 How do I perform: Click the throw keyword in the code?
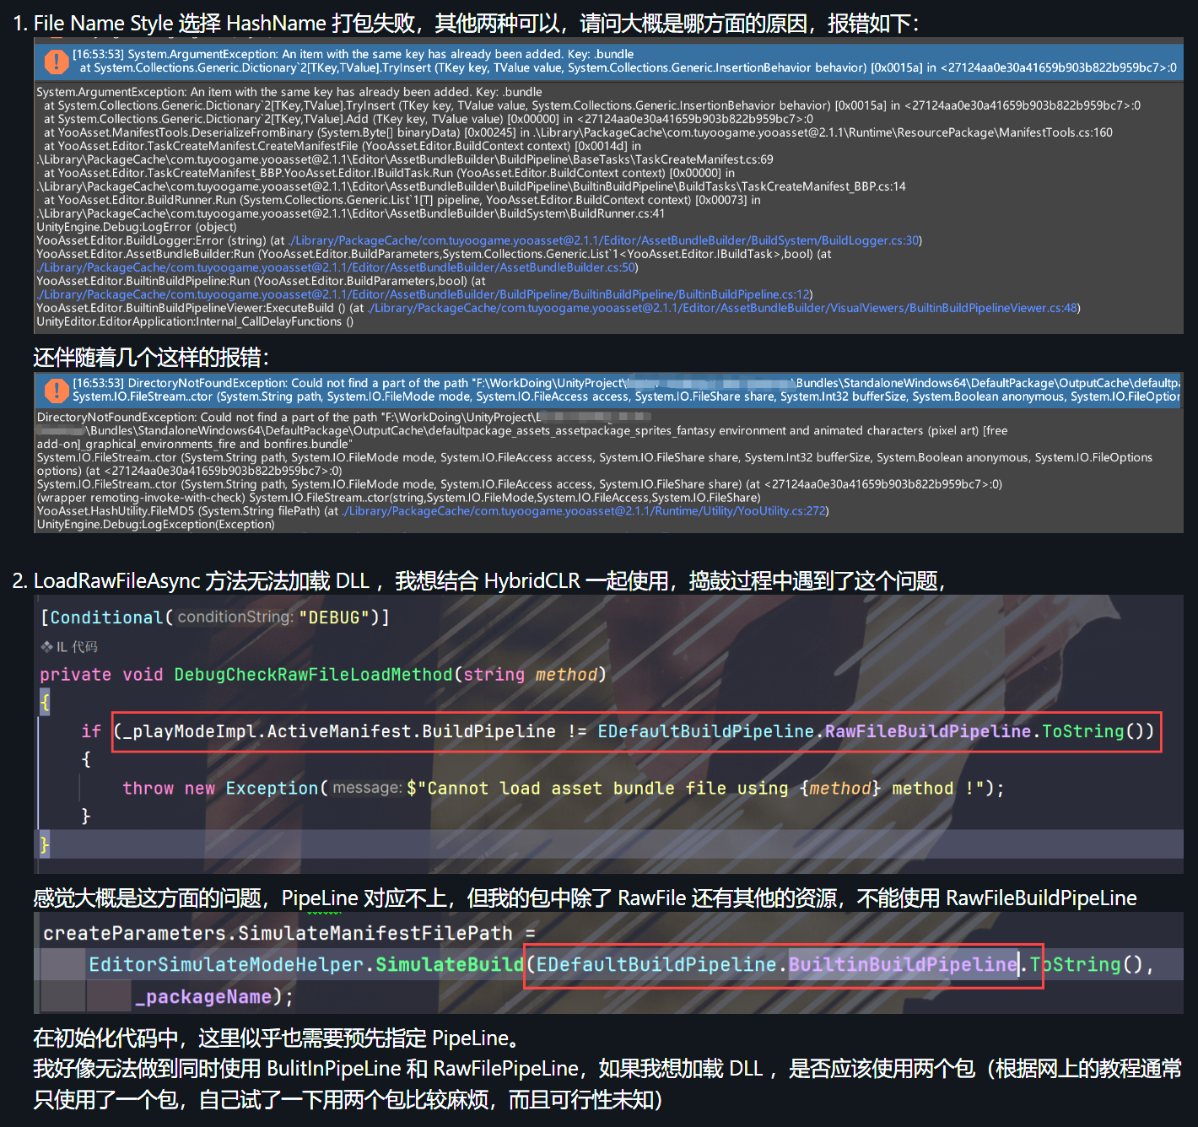(x=148, y=789)
